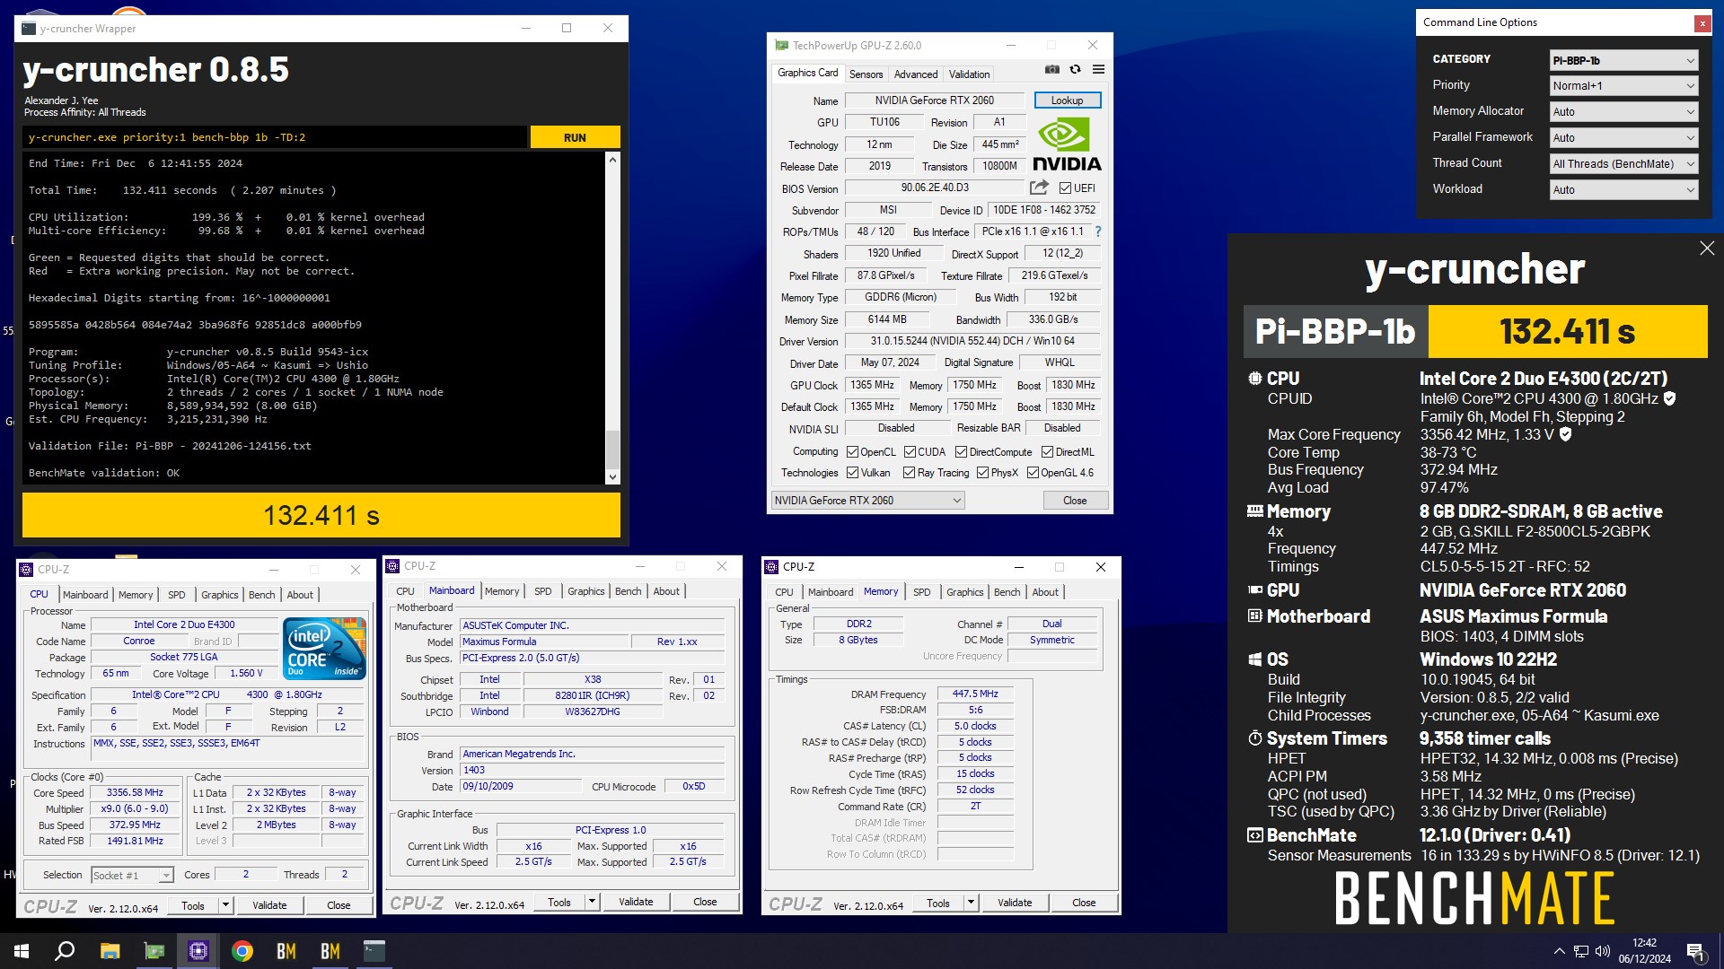Toggle the Ray Tracing checkbox
Viewport: 1724px width, 969px height.
coord(910,473)
